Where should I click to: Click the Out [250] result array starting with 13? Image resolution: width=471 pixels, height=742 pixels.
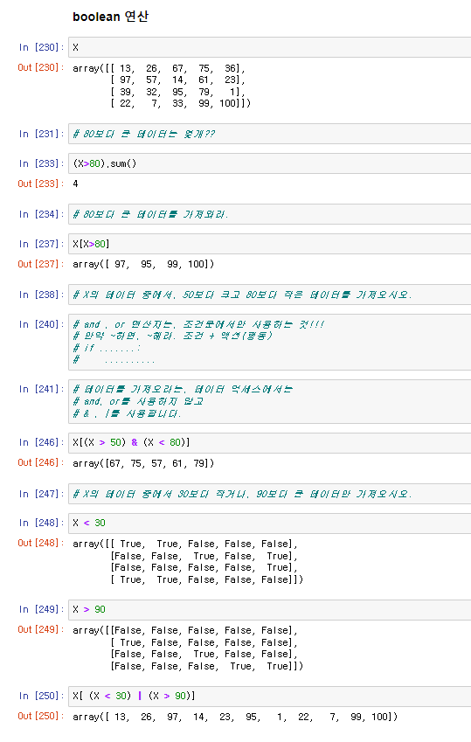[235, 717]
